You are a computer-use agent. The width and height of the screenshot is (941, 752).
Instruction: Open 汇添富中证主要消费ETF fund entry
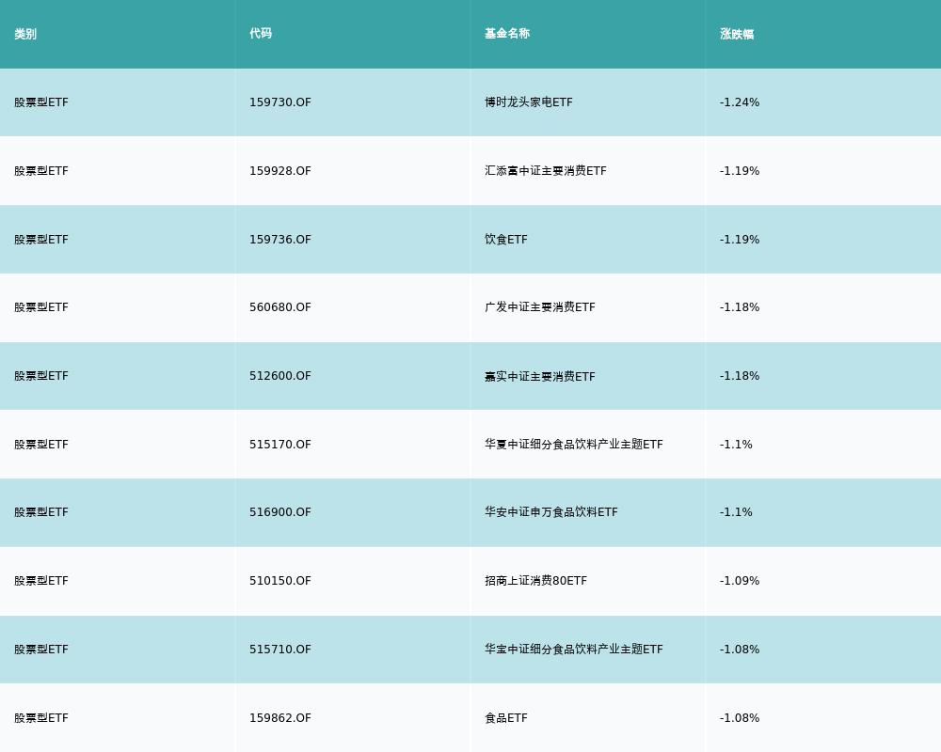[546, 171]
